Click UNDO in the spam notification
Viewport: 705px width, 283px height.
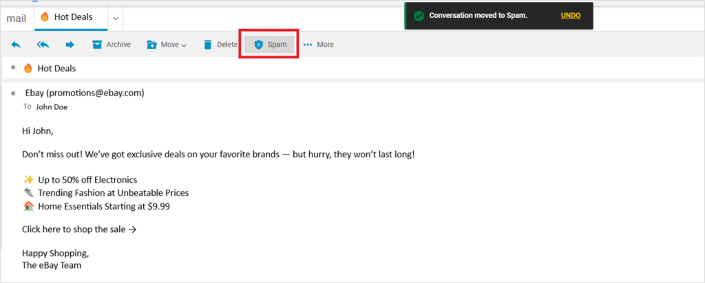[x=570, y=15]
